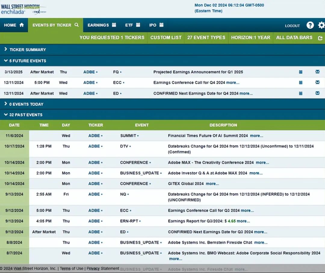325x273 pixels.
Task: Click envelope icon for CONFIRMED Next Earnings Date Q4
Action: pyautogui.click(x=317, y=93)
